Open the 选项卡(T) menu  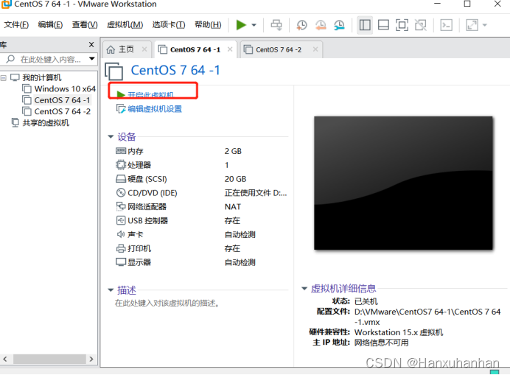[169, 25]
